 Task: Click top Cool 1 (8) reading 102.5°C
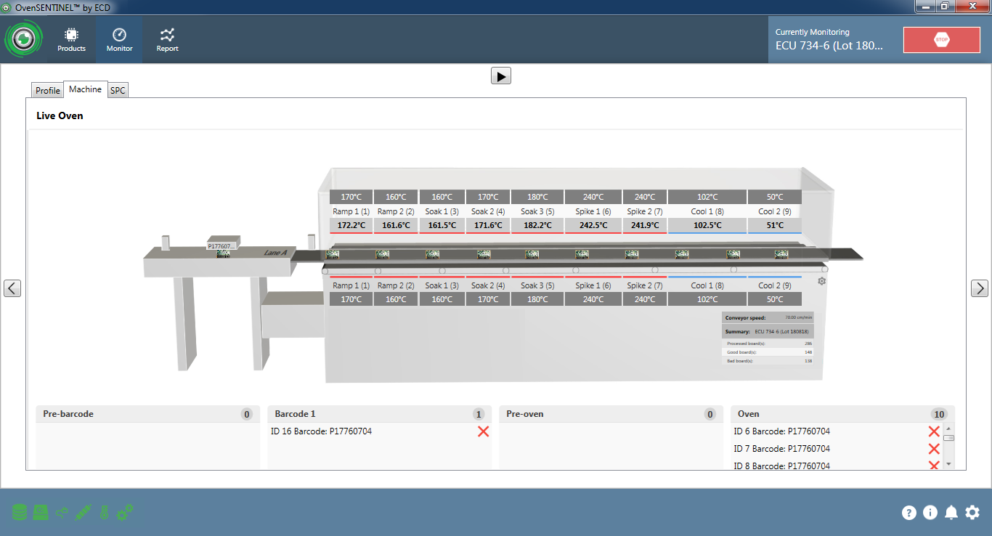(707, 225)
